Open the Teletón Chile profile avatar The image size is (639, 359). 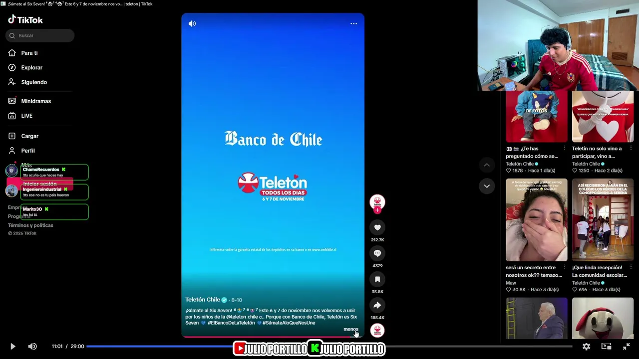coord(377,201)
